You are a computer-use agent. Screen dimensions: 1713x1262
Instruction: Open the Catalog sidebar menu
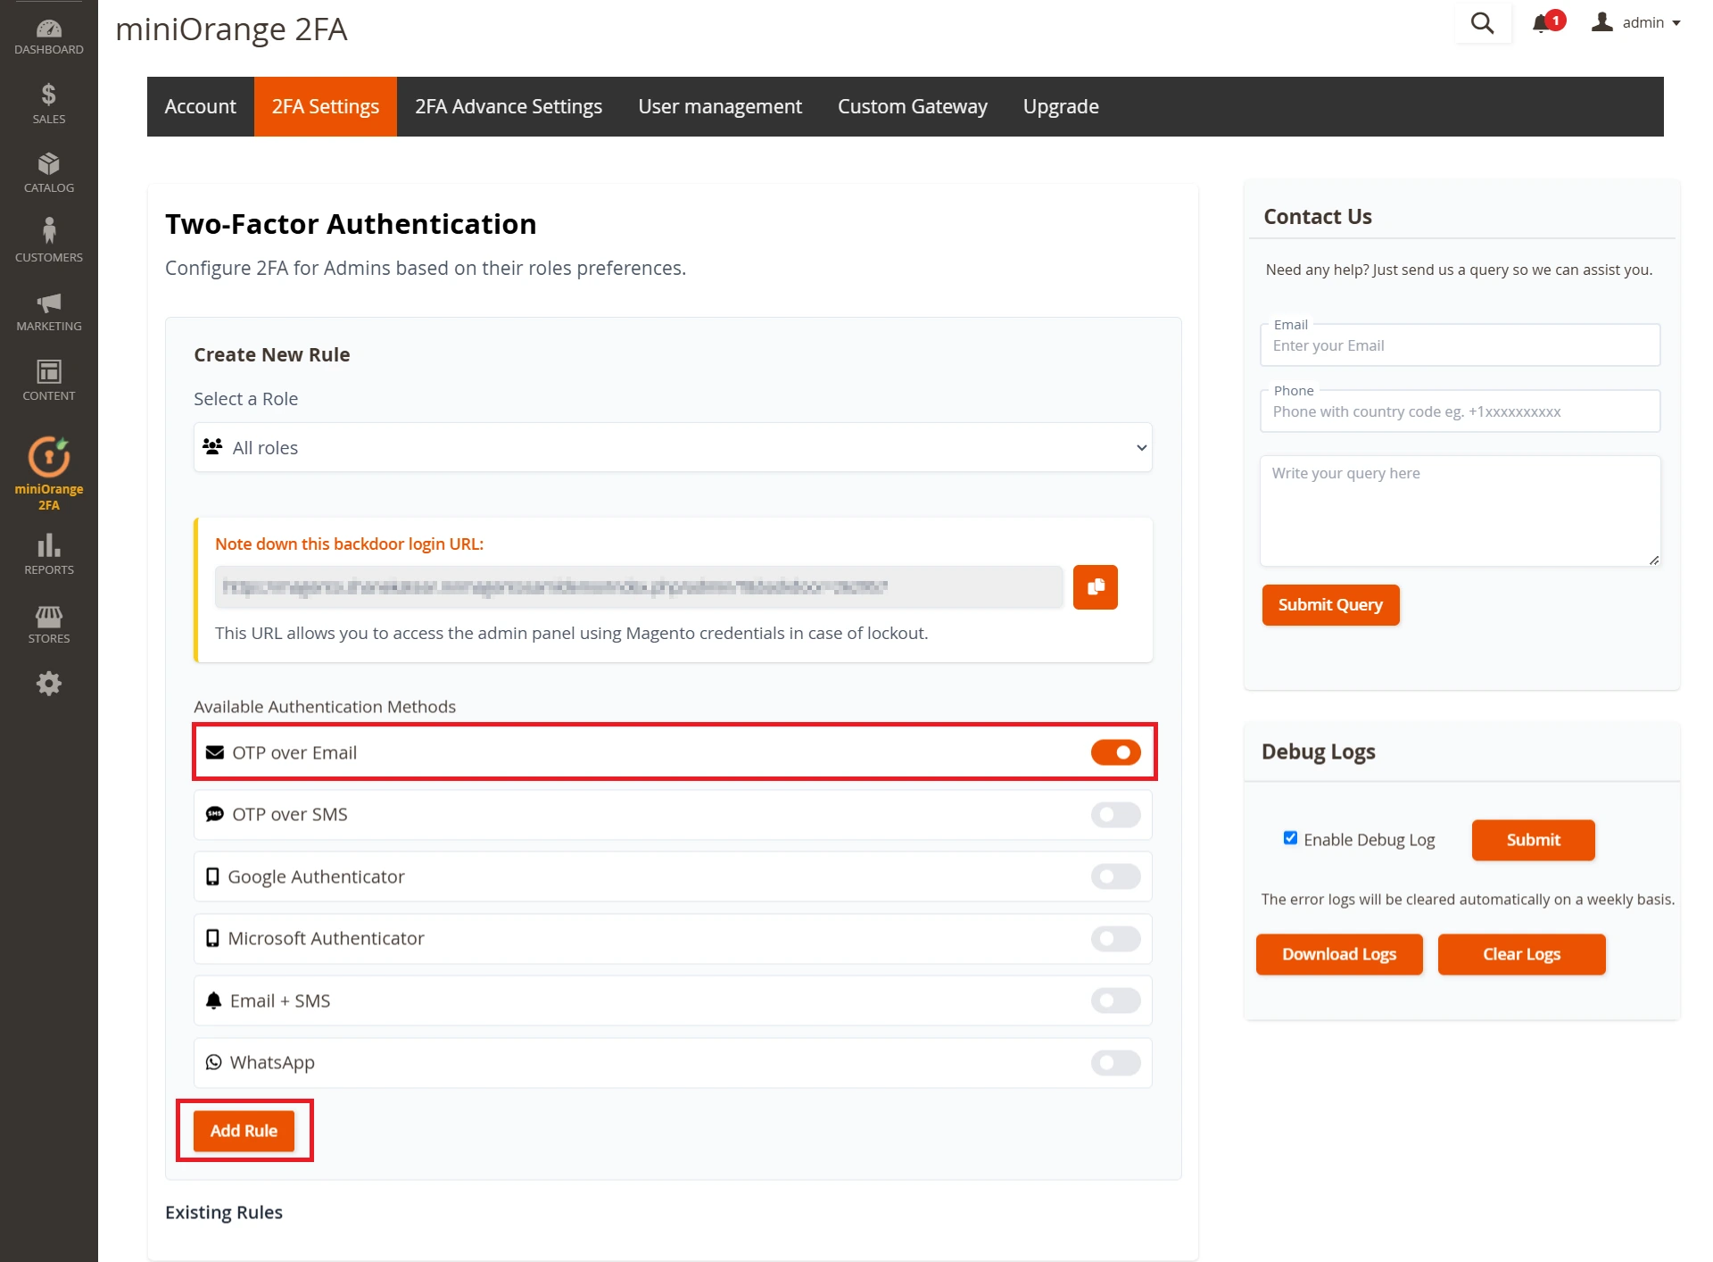(49, 173)
